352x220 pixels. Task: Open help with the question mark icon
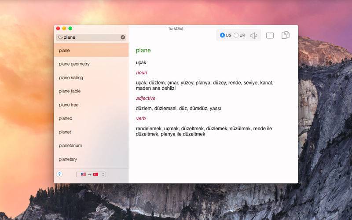click(x=59, y=174)
